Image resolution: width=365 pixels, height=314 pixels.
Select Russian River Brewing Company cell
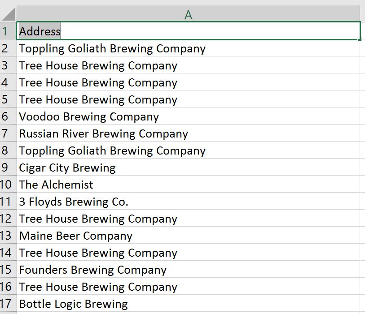(103, 134)
